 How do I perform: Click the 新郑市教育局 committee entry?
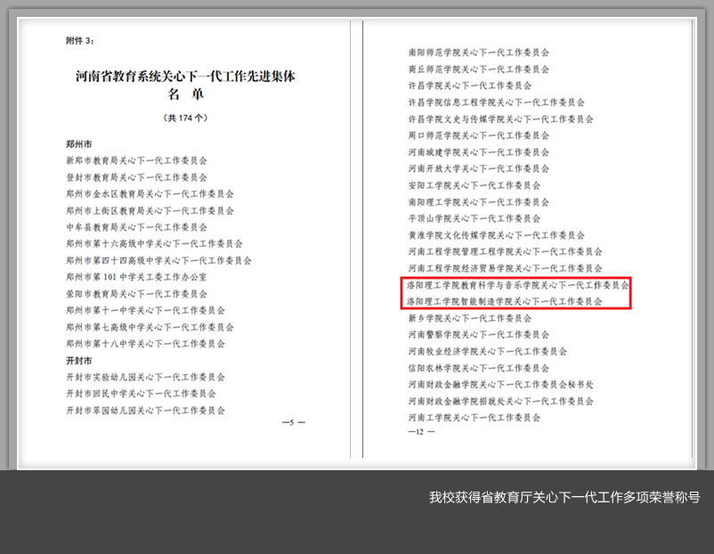[136, 160]
